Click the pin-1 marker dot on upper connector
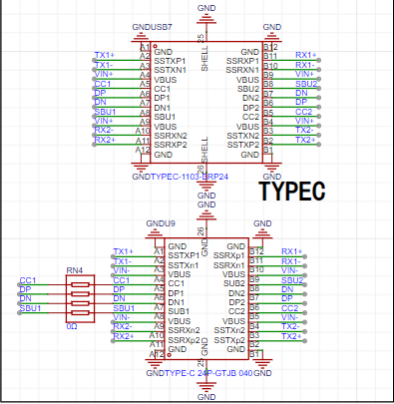This screenshot has height=404, width=394. 155,46
